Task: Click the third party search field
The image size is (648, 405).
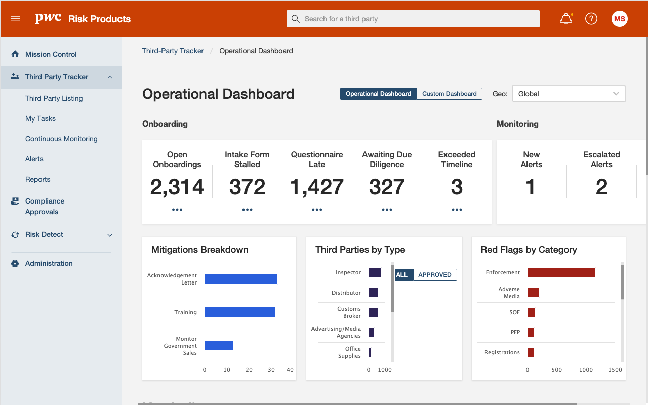Action: coord(413,19)
